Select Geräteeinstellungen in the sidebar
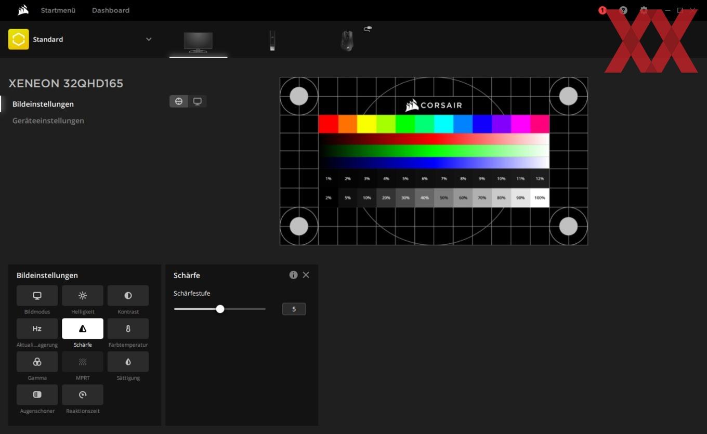 (x=48, y=121)
